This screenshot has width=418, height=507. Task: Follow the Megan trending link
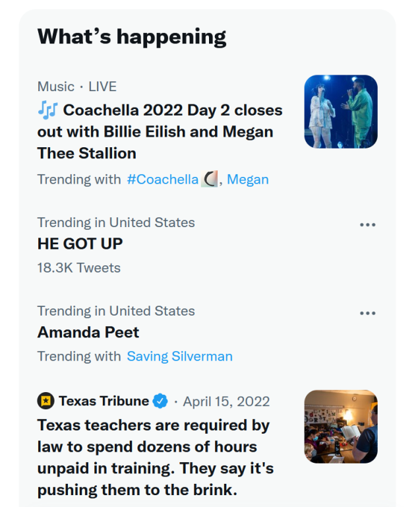tap(248, 179)
